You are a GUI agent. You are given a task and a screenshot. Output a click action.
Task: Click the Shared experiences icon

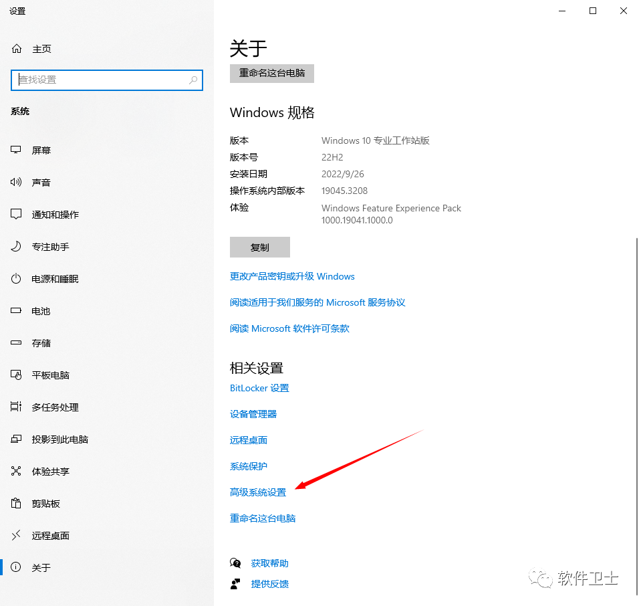16,471
